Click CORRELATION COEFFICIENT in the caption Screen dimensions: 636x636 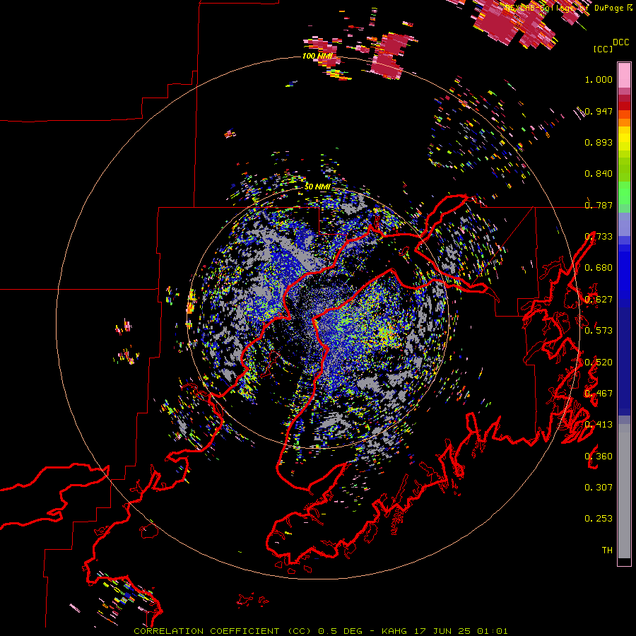(206, 631)
